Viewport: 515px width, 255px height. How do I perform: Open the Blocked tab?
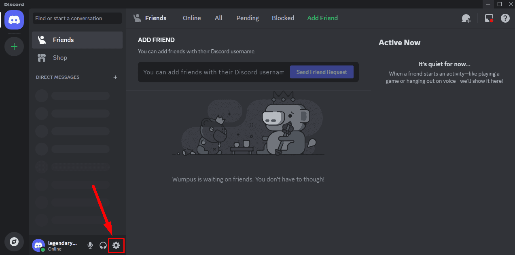283,18
